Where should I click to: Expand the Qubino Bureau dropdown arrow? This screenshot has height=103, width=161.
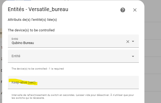[x=133, y=41]
